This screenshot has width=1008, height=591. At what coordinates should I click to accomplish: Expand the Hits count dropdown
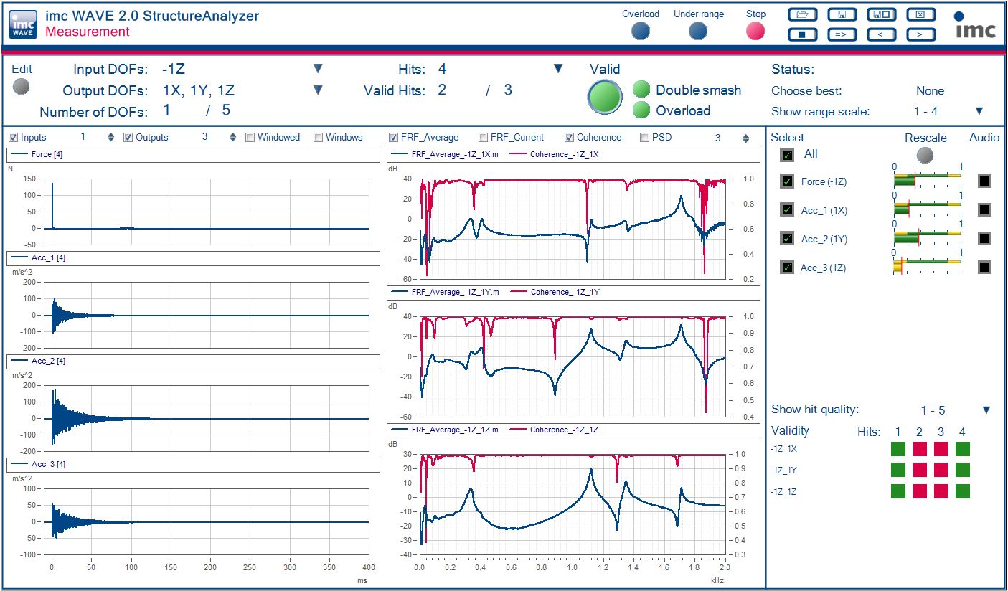[x=558, y=69]
